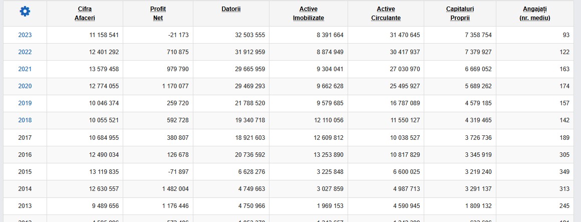Select turnover value 10 046 374

pyautogui.click(x=104, y=103)
